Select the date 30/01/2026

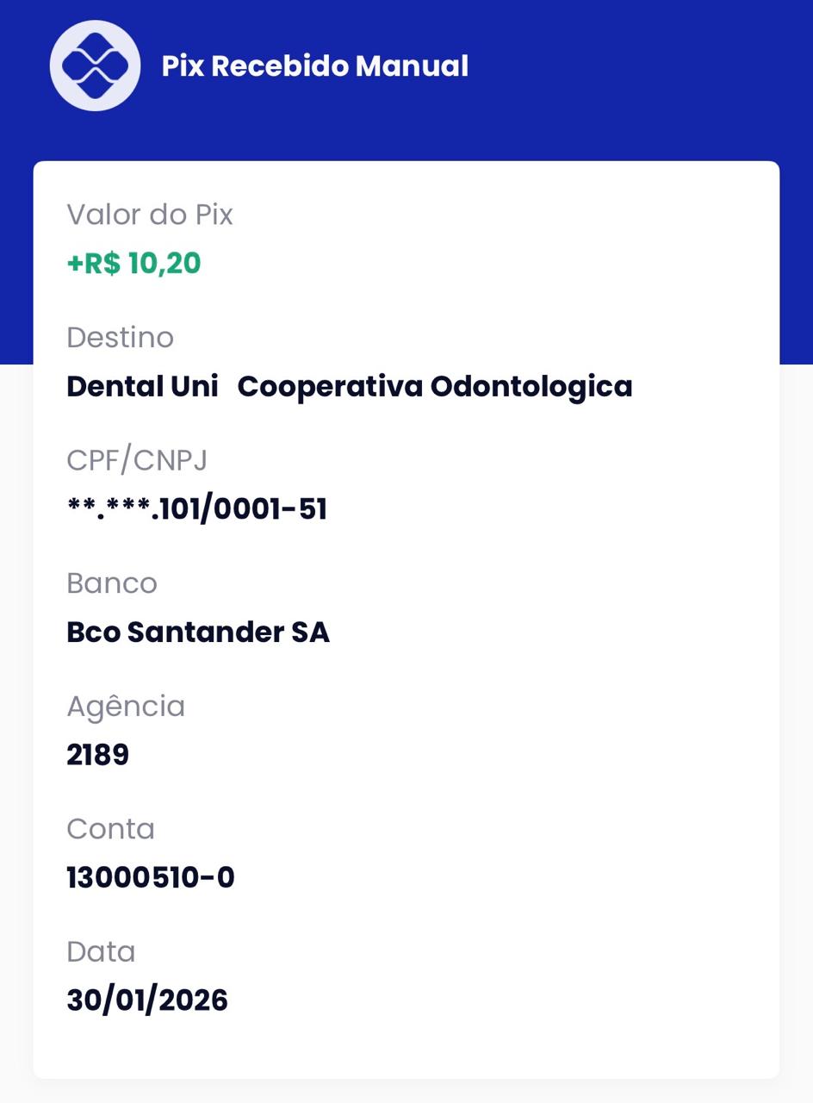[147, 1000]
